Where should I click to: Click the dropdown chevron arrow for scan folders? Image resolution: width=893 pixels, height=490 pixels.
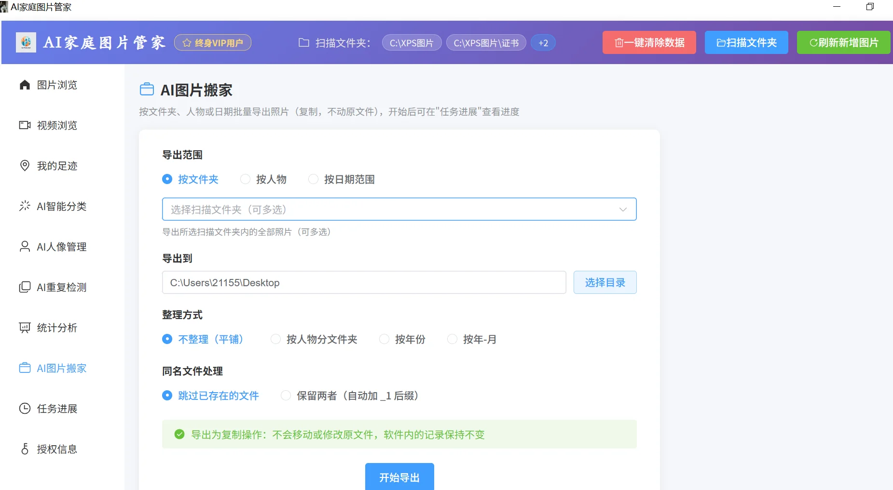[x=623, y=209]
